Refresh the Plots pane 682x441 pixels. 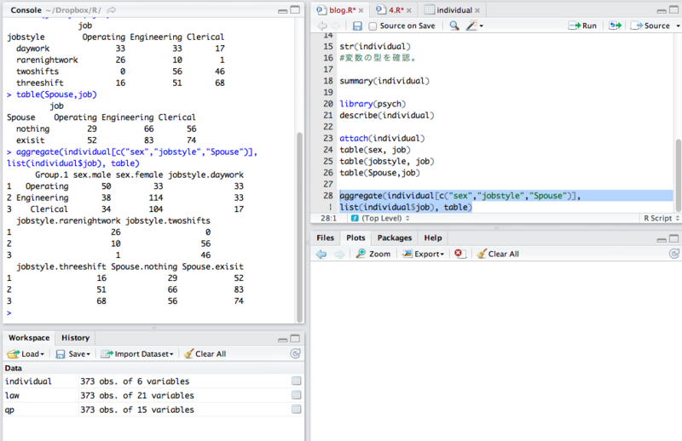pos(674,254)
